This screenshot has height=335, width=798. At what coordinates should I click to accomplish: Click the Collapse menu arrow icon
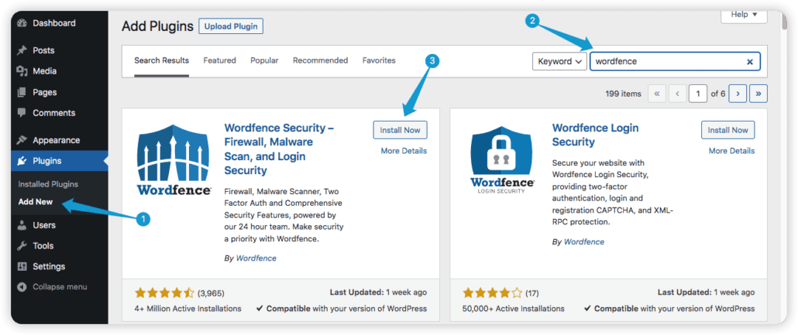(22, 287)
